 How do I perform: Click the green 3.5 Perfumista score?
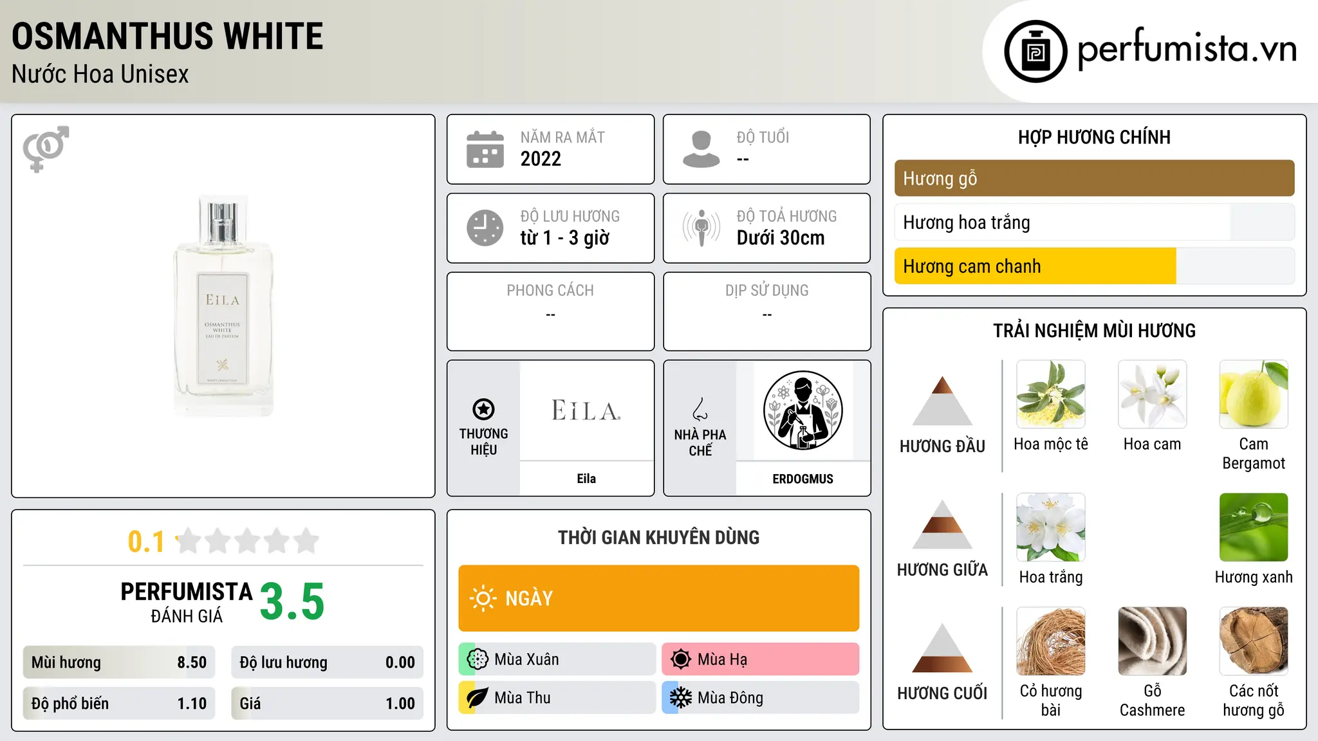292,602
